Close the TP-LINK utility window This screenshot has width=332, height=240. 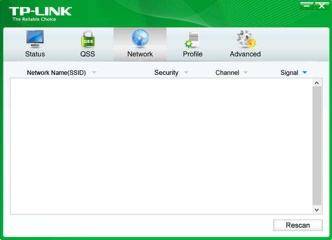321,5
